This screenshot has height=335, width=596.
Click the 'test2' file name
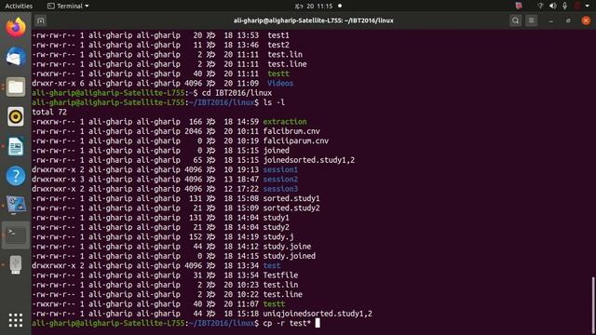pos(278,45)
